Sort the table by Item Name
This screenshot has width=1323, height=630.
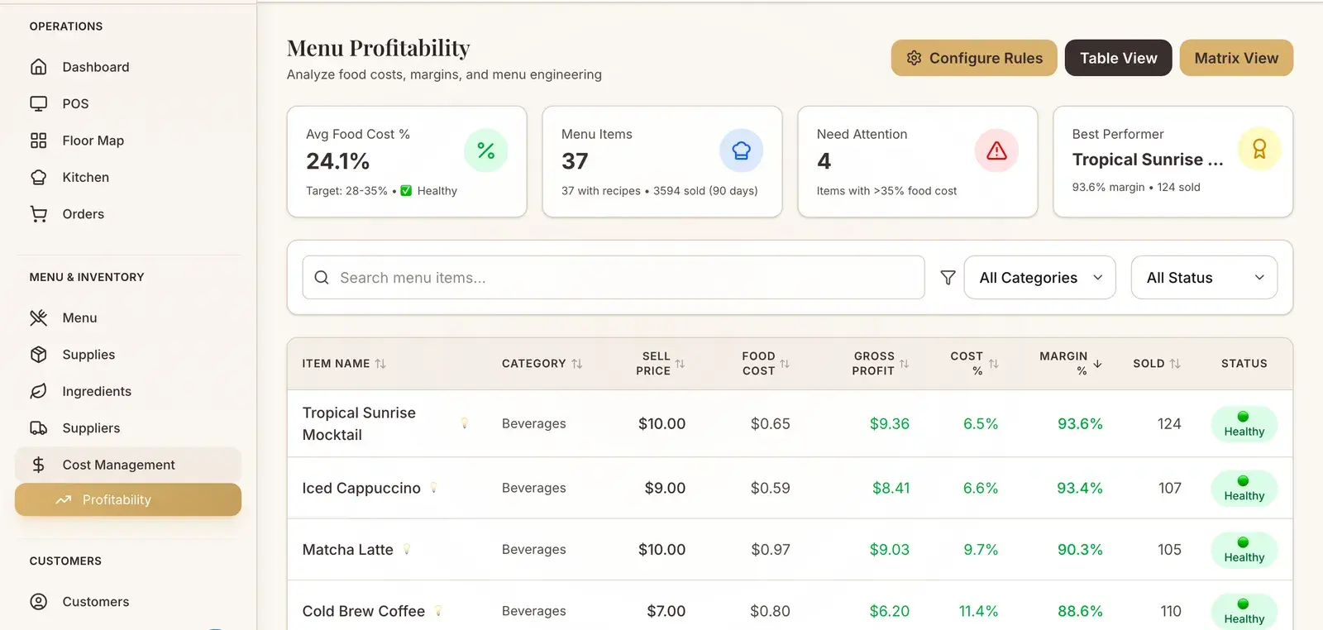344,364
